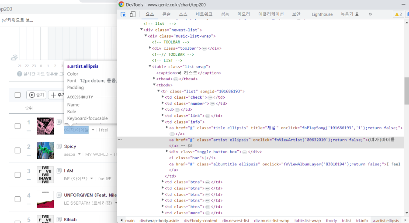Expand the div toolbar node

150,48
